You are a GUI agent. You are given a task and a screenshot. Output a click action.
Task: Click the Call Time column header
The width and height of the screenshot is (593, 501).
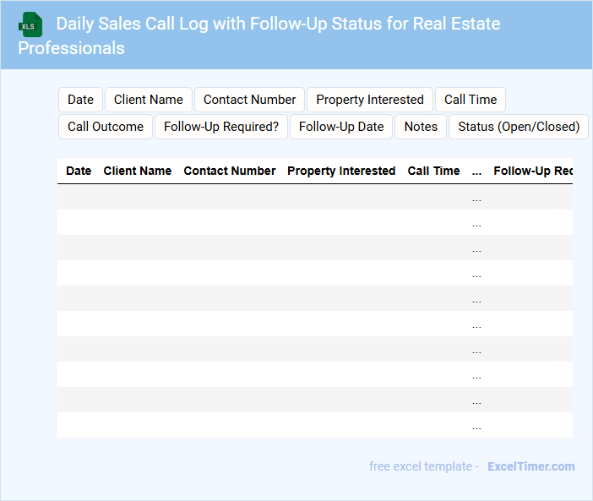click(434, 171)
